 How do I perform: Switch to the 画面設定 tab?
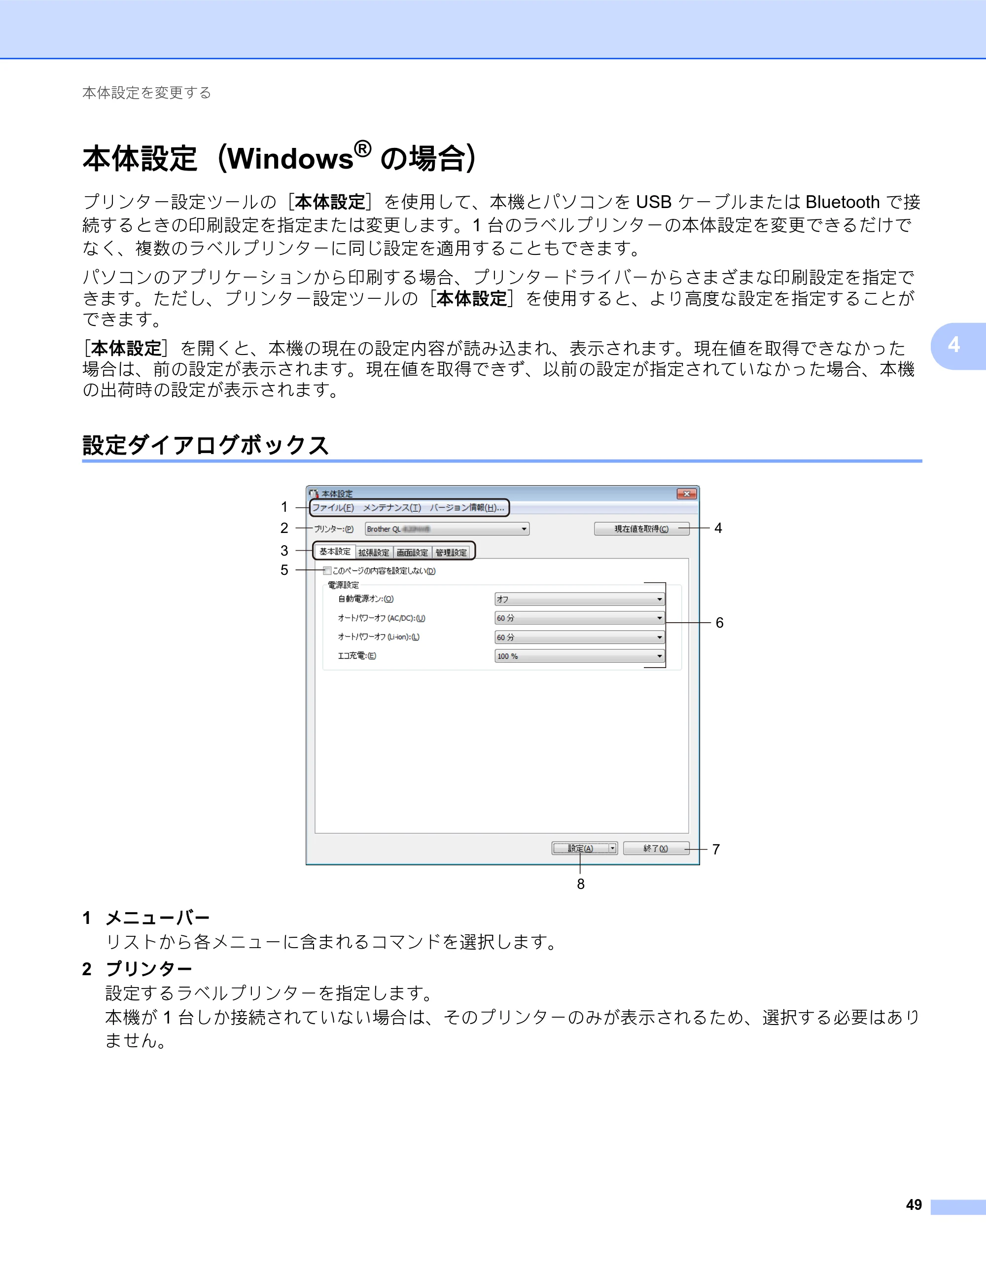click(412, 553)
